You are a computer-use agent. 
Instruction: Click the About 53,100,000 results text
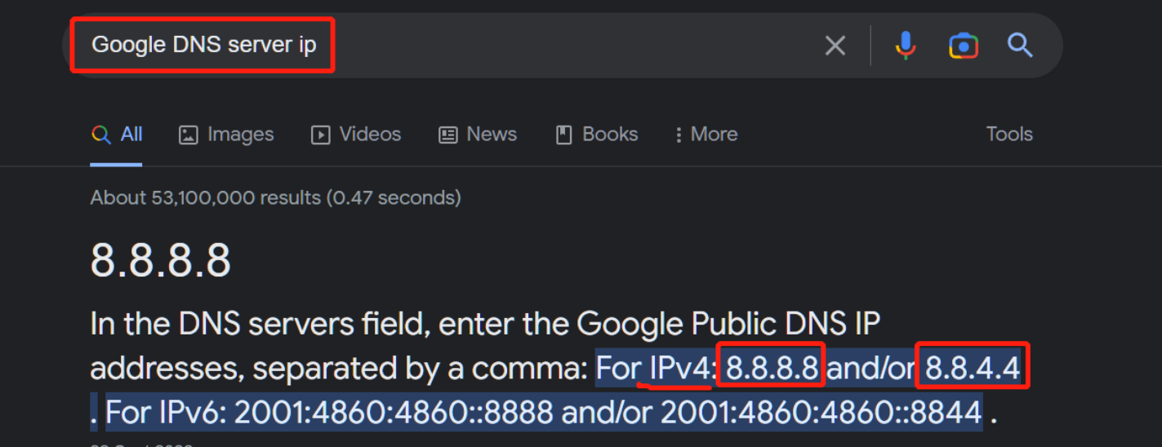tap(275, 197)
